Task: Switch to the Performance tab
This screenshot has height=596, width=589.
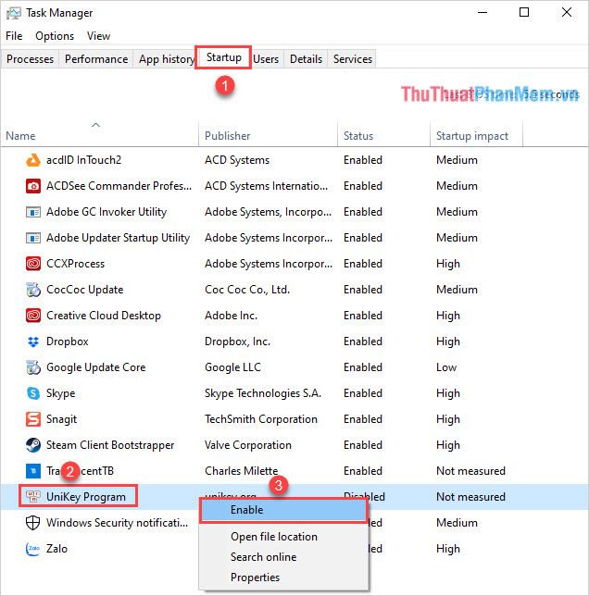Action: [x=96, y=59]
